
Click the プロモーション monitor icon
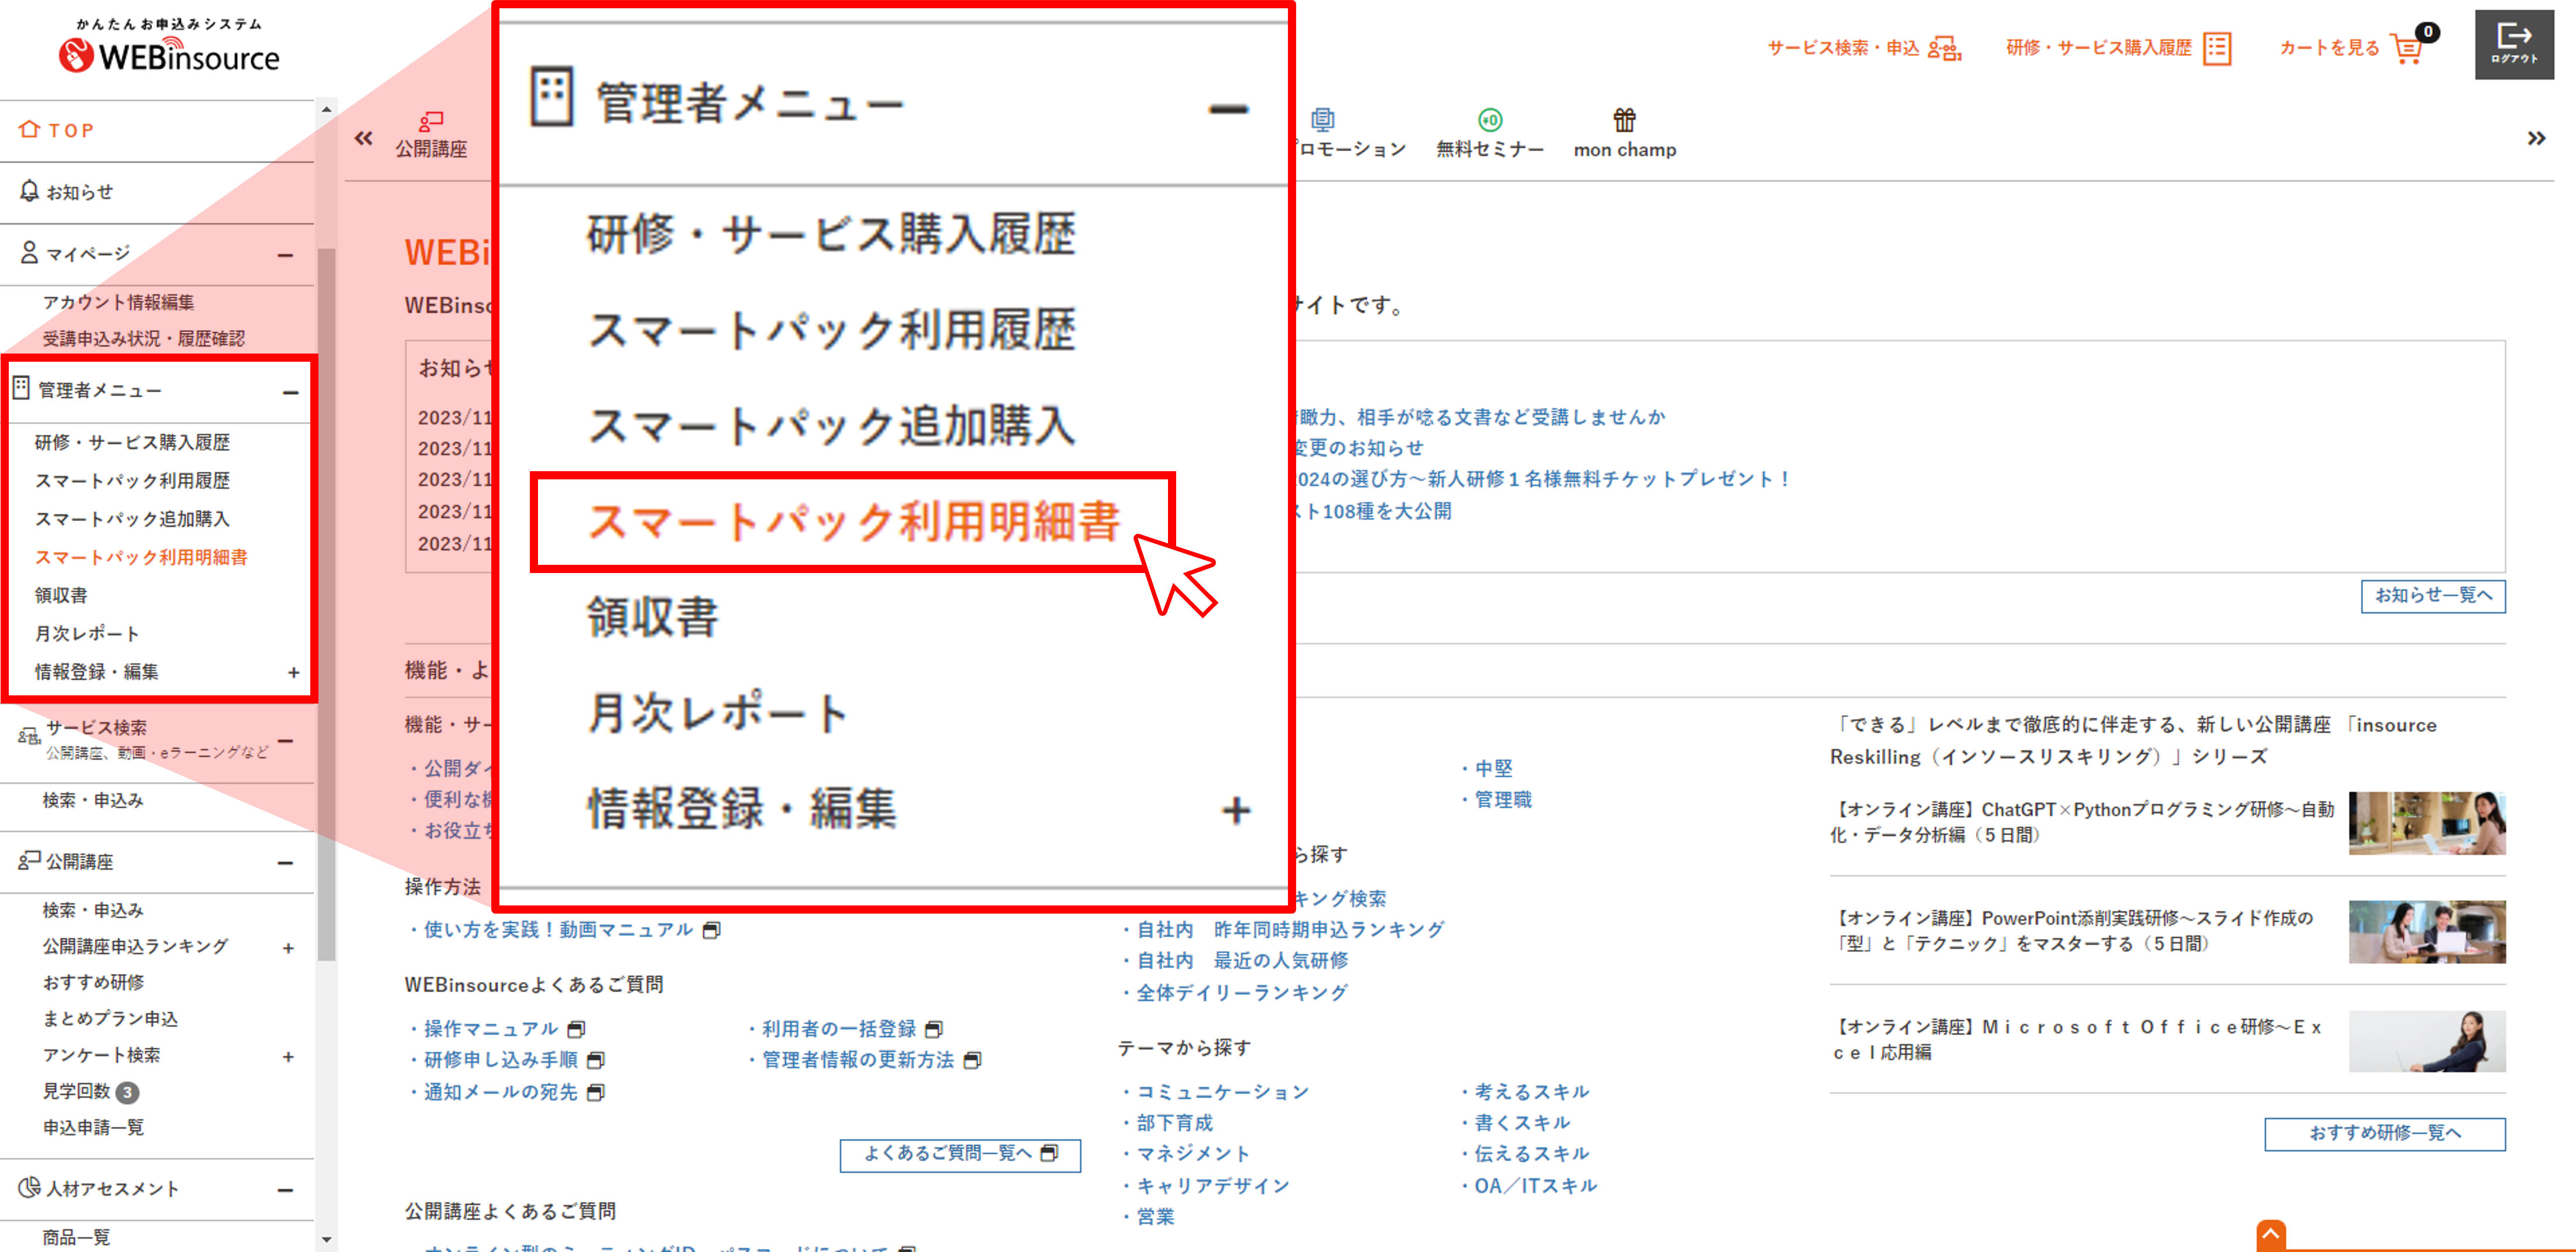1322,120
